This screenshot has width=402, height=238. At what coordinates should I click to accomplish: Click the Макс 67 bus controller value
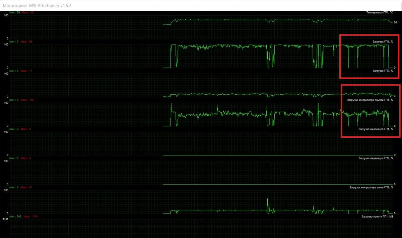[x=26, y=187]
